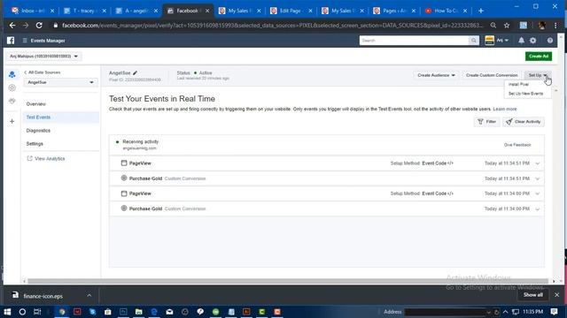567x318 pixels.
Task: Switch to the How To YouTube tab
Action: coord(447,11)
